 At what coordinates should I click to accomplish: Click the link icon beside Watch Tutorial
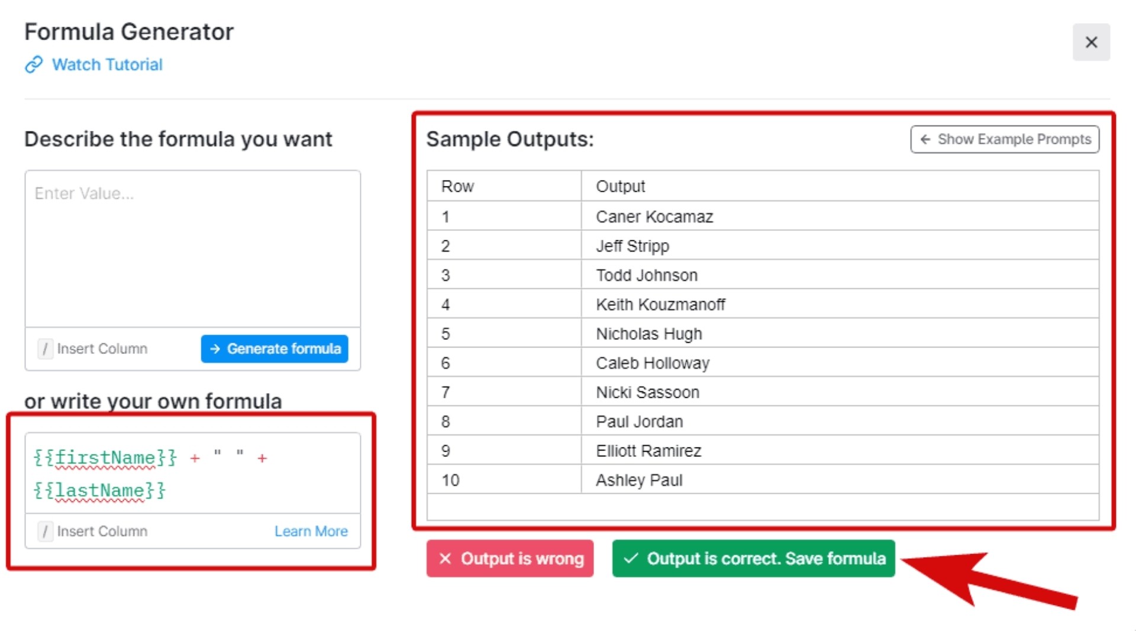[x=34, y=65]
